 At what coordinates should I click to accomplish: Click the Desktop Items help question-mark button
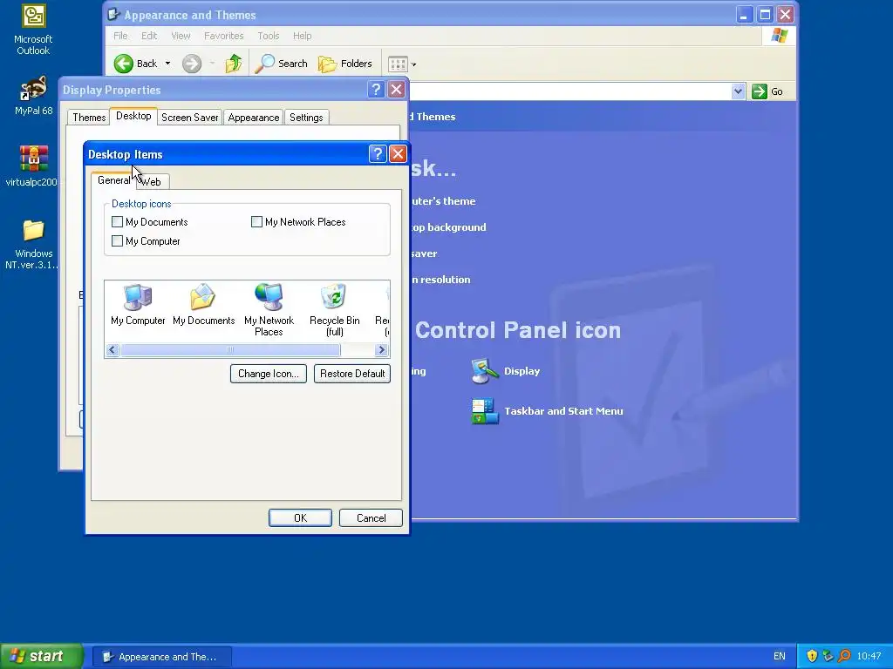coord(378,154)
